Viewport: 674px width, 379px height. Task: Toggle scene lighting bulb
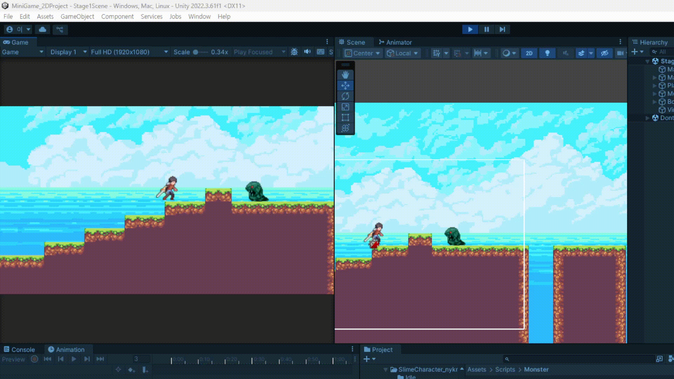(x=547, y=53)
